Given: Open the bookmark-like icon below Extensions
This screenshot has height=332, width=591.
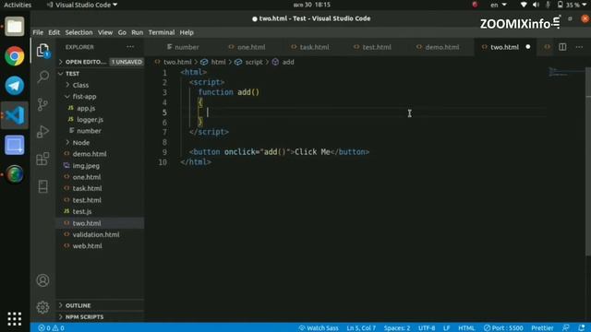Looking at the screenshot, I should click(43, 186).
